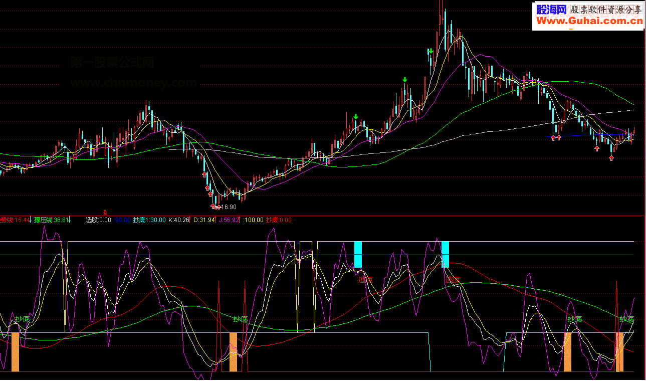Click the small arrow after 撑压线:36.61
This screenshot has width=646, height=381.
pyautogui.click(x=70, y=220)
